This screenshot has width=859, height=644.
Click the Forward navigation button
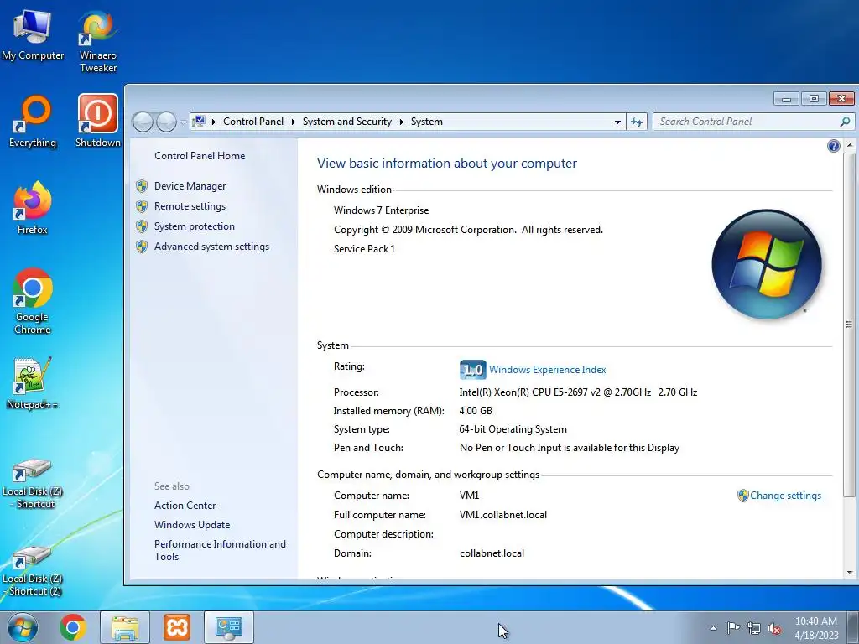pyautogui.click(x=167, y=122)
